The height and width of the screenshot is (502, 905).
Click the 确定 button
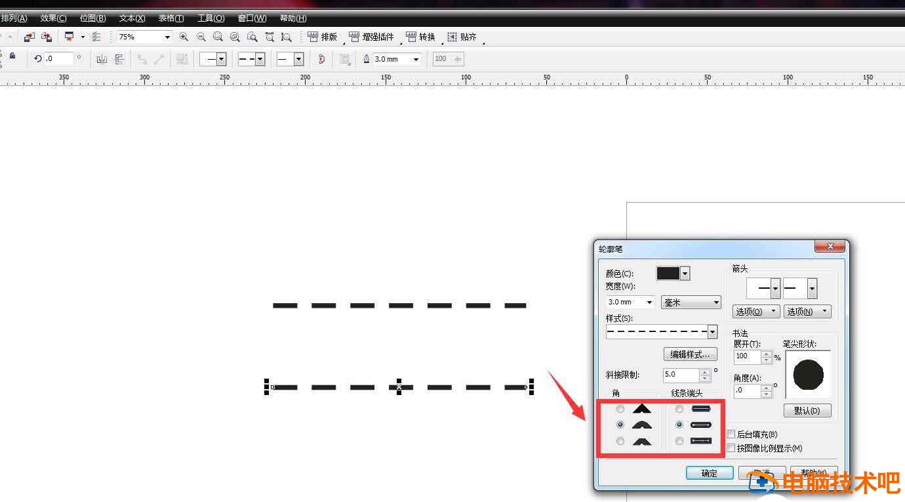pyautogui.click(x=709, y=473)
